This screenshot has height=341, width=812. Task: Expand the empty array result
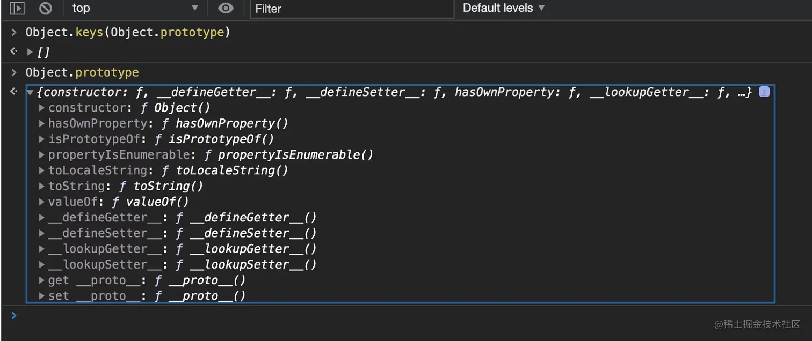(30, 52)
